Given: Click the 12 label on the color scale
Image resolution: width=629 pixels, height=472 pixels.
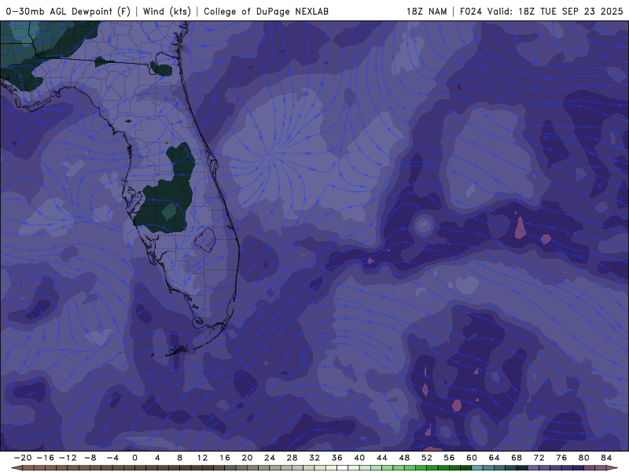Looking at the screenshot, I should point(202,458).
